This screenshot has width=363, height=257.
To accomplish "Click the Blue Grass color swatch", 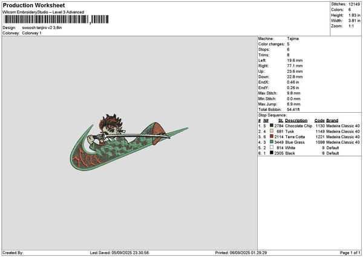I will point(272,142).
